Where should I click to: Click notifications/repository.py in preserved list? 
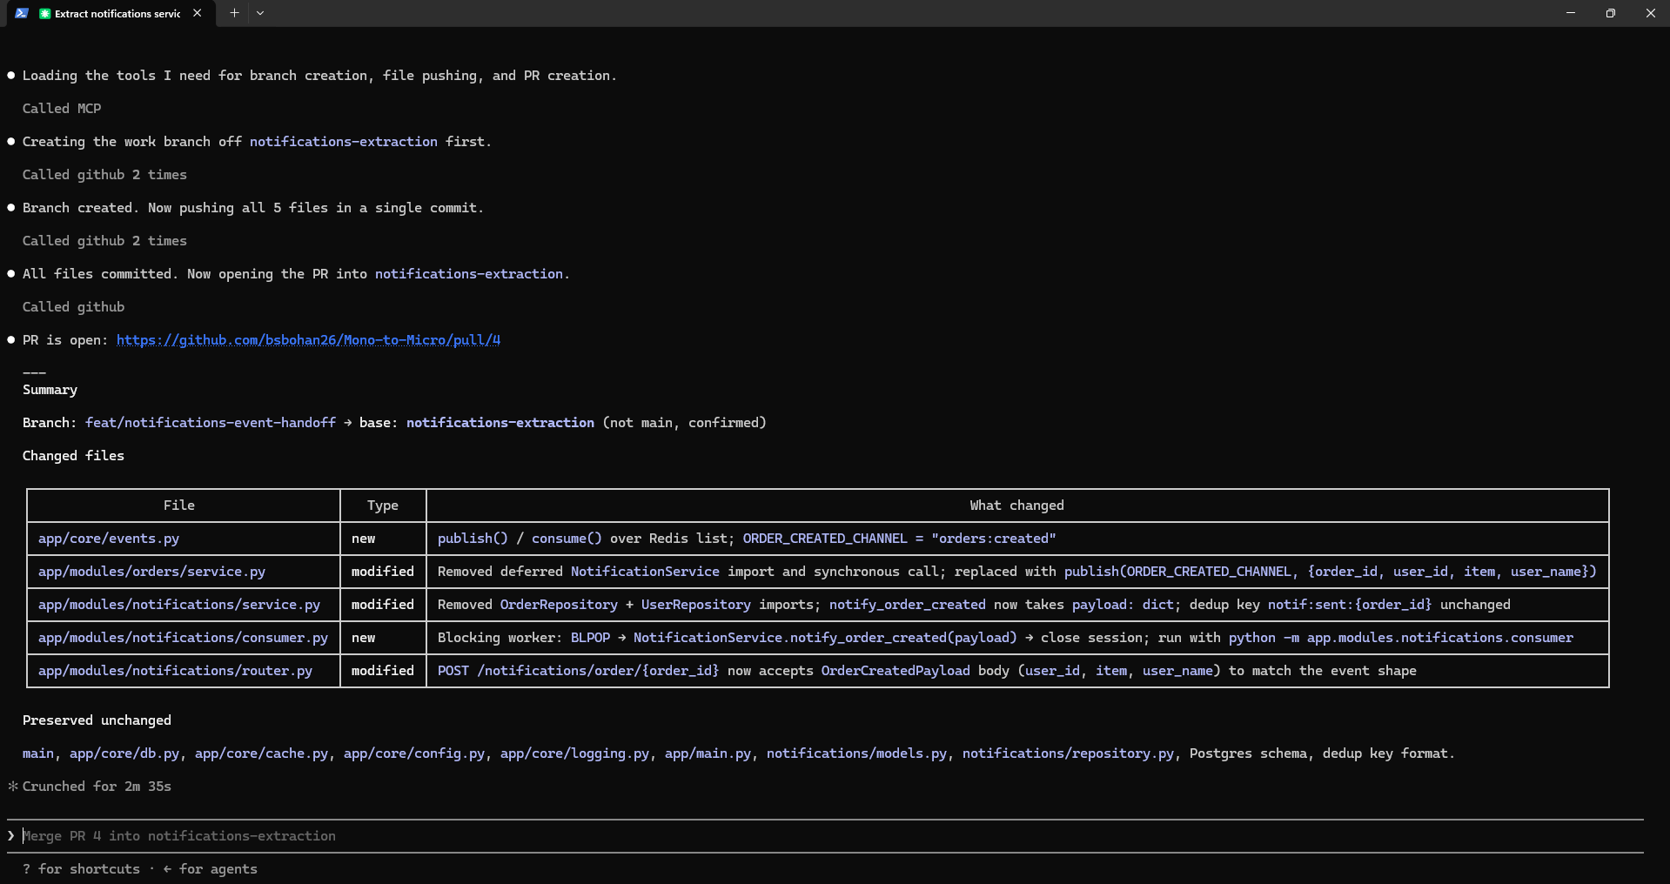tap(1068, 753)
